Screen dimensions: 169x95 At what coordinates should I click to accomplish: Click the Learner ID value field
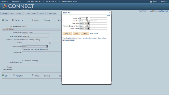pos(98,18)
